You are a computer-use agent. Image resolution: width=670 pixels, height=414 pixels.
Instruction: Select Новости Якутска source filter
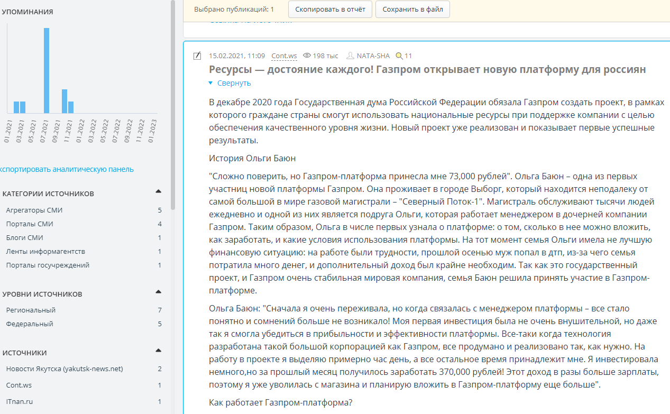point(65,369)
